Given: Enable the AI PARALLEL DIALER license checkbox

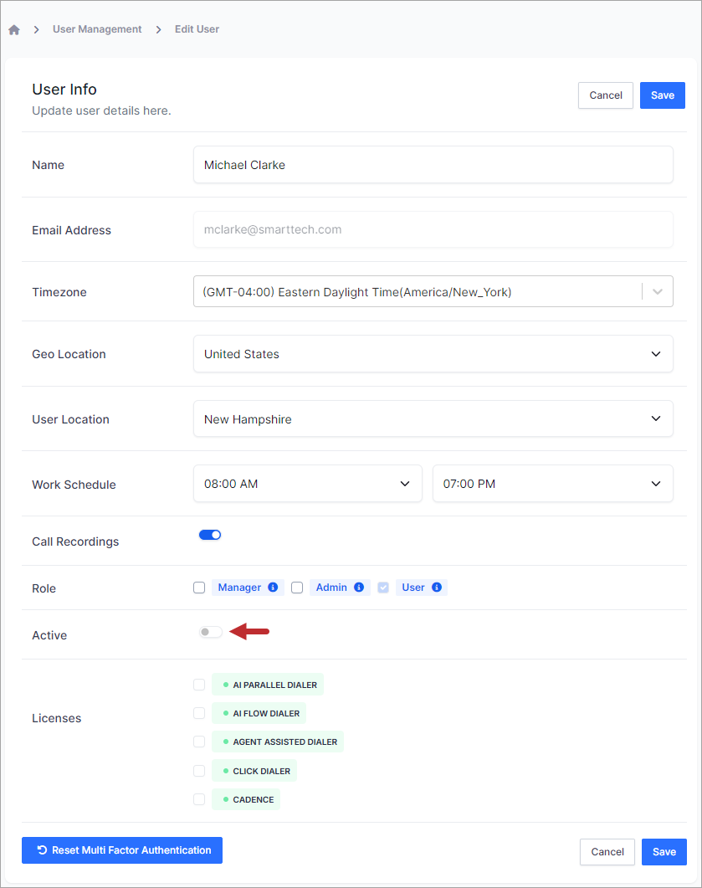Looking at the screenshot, I should point(199,685).
